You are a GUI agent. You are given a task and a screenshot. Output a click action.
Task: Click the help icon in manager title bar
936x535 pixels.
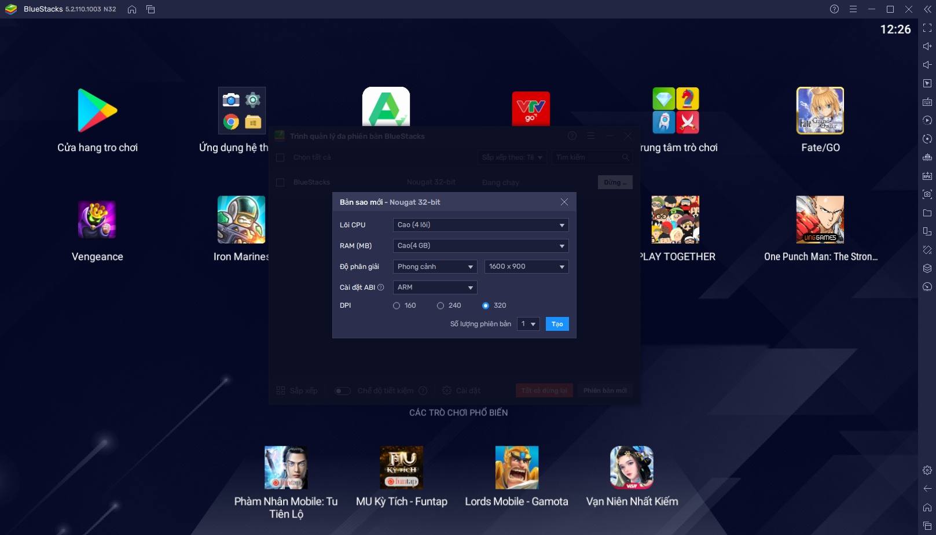click(x=572, y=136)
